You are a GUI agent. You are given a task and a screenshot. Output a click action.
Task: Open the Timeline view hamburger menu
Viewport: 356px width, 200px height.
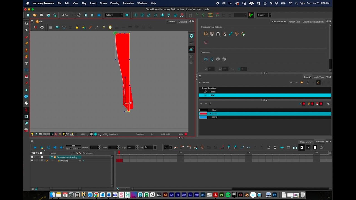(32, 142)
